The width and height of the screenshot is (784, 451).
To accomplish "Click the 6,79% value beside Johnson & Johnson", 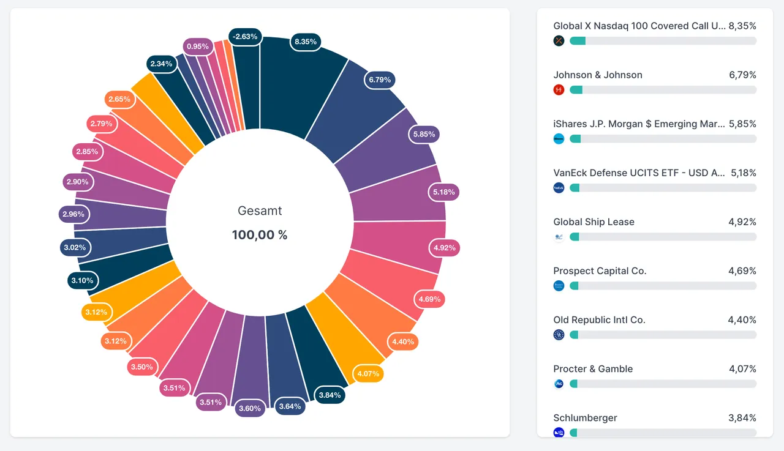I will coord(742,75).
